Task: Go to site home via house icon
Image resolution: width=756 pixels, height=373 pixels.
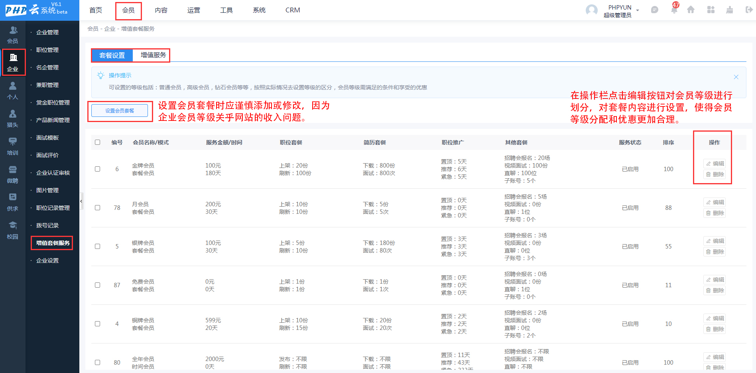Action: pos(691,10)
